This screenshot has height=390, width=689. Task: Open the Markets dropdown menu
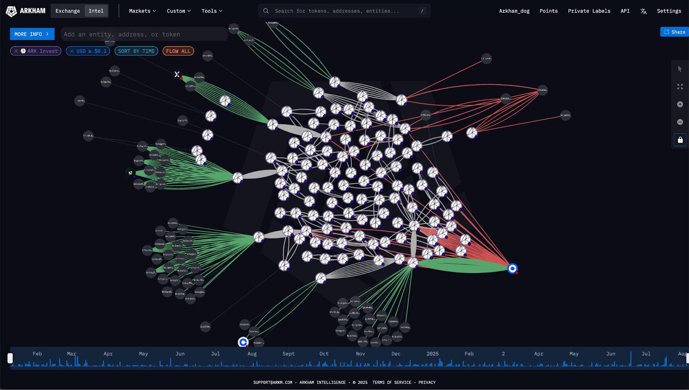tap(142, 11)
